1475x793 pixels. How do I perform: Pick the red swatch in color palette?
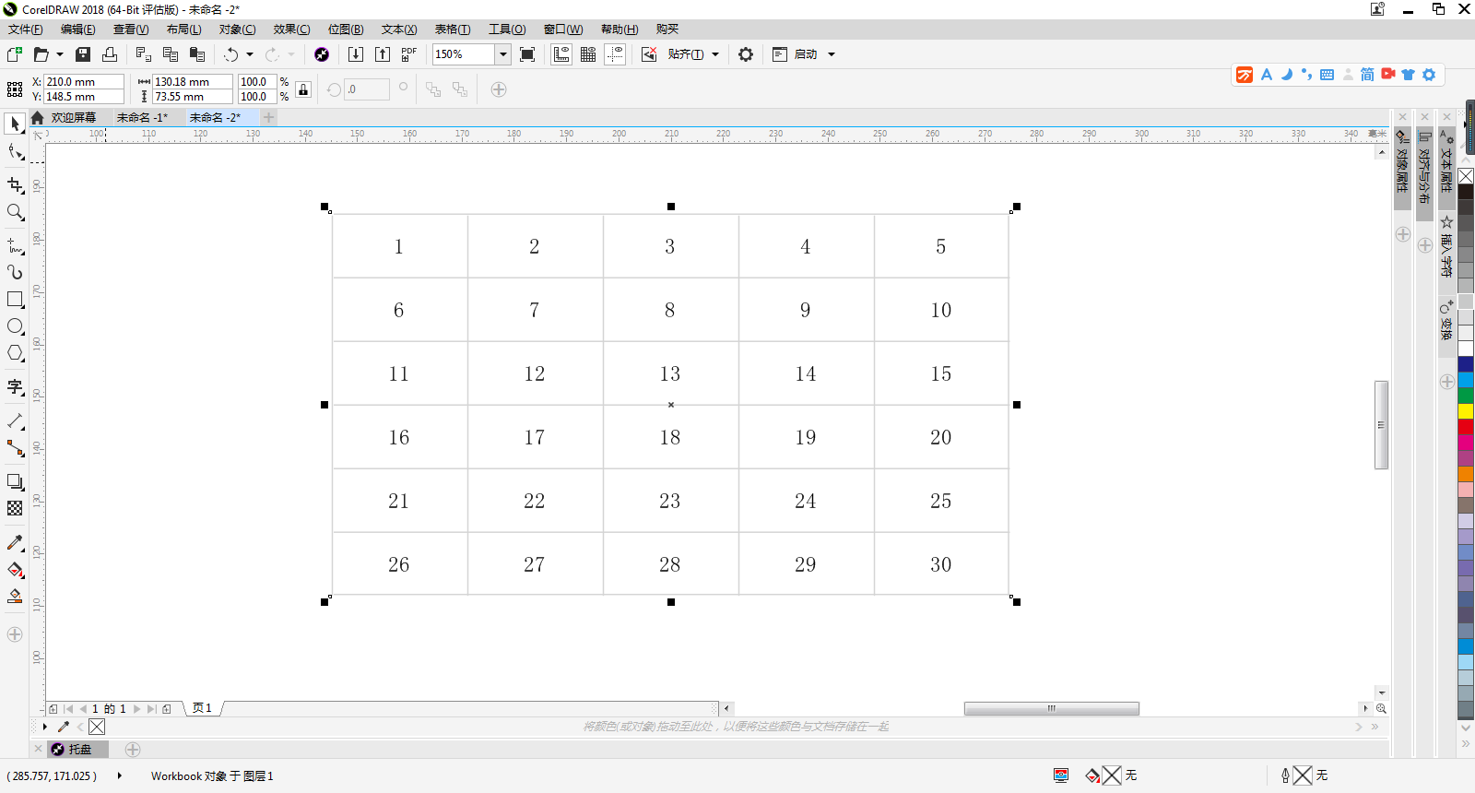1466,426
